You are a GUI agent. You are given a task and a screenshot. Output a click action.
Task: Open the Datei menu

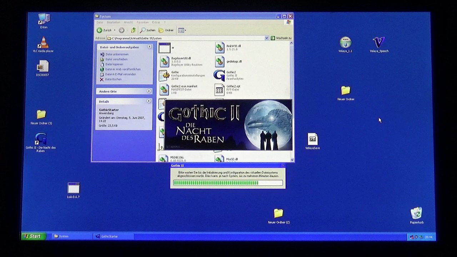pos(100,22)
